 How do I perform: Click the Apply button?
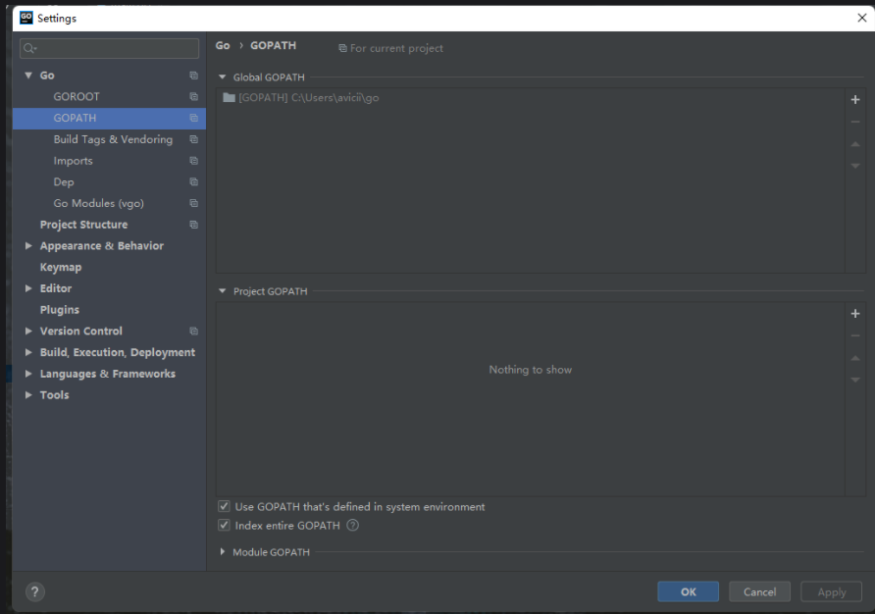[832, 591]
